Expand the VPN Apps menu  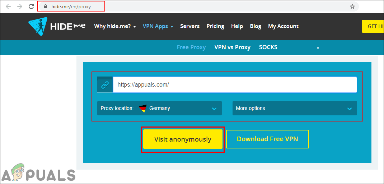pos(158,26)
